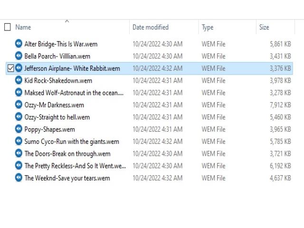Click the date cell for The Weeknd-Save your tears
The image size is (304, 228).
tap(157, 178)
